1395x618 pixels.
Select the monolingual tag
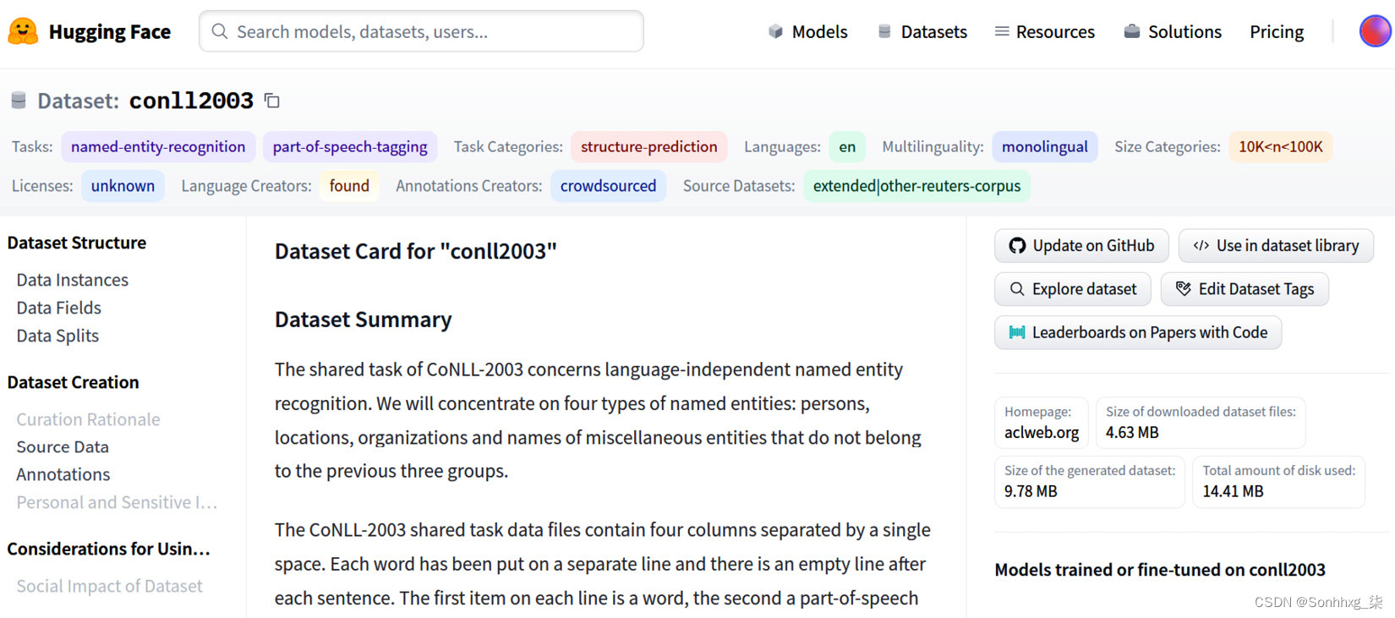click(1045, 146)
